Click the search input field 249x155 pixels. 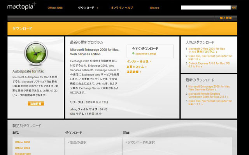tap(206, 7)
